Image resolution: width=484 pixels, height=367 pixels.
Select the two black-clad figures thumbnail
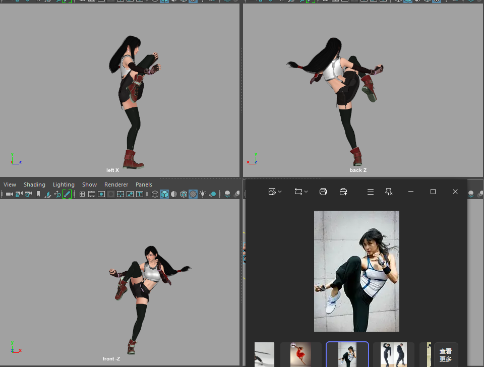(x=394, y=355)
